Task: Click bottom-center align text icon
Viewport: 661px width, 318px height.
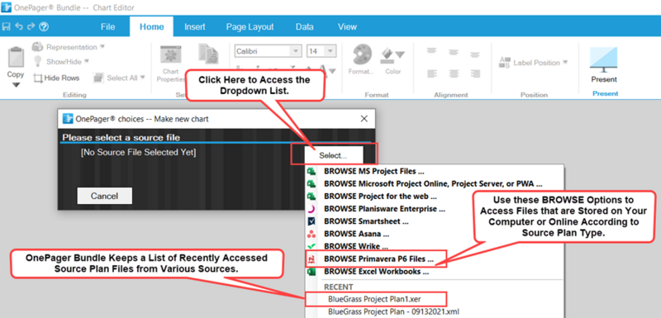Action: [x=453, y=74]
